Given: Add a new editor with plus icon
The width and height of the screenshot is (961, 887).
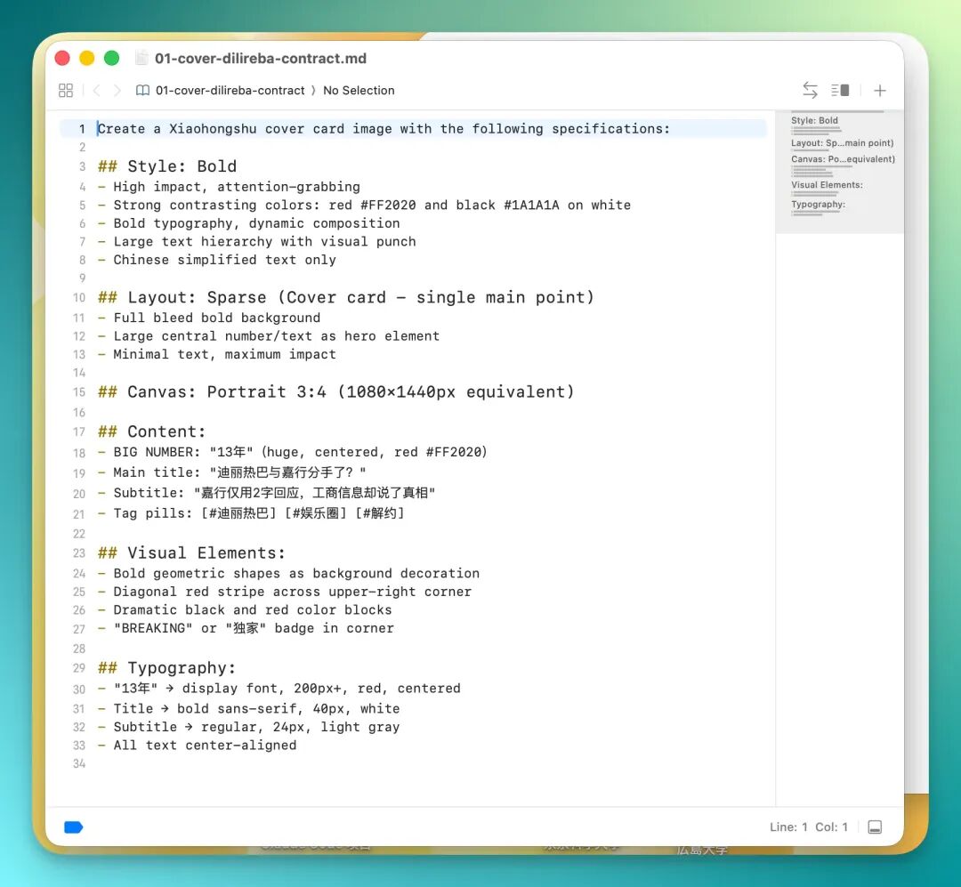Looking at the screenshot, I should click(x=879, y=91).
